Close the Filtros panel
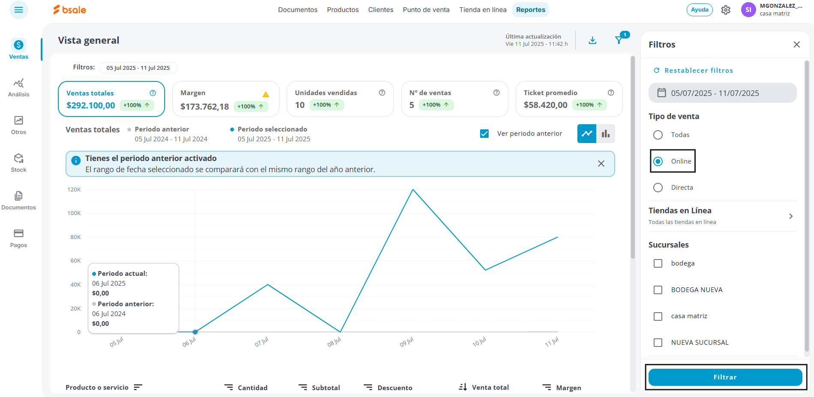The height and width of the screenshot is (397, 814). [796, 45]
